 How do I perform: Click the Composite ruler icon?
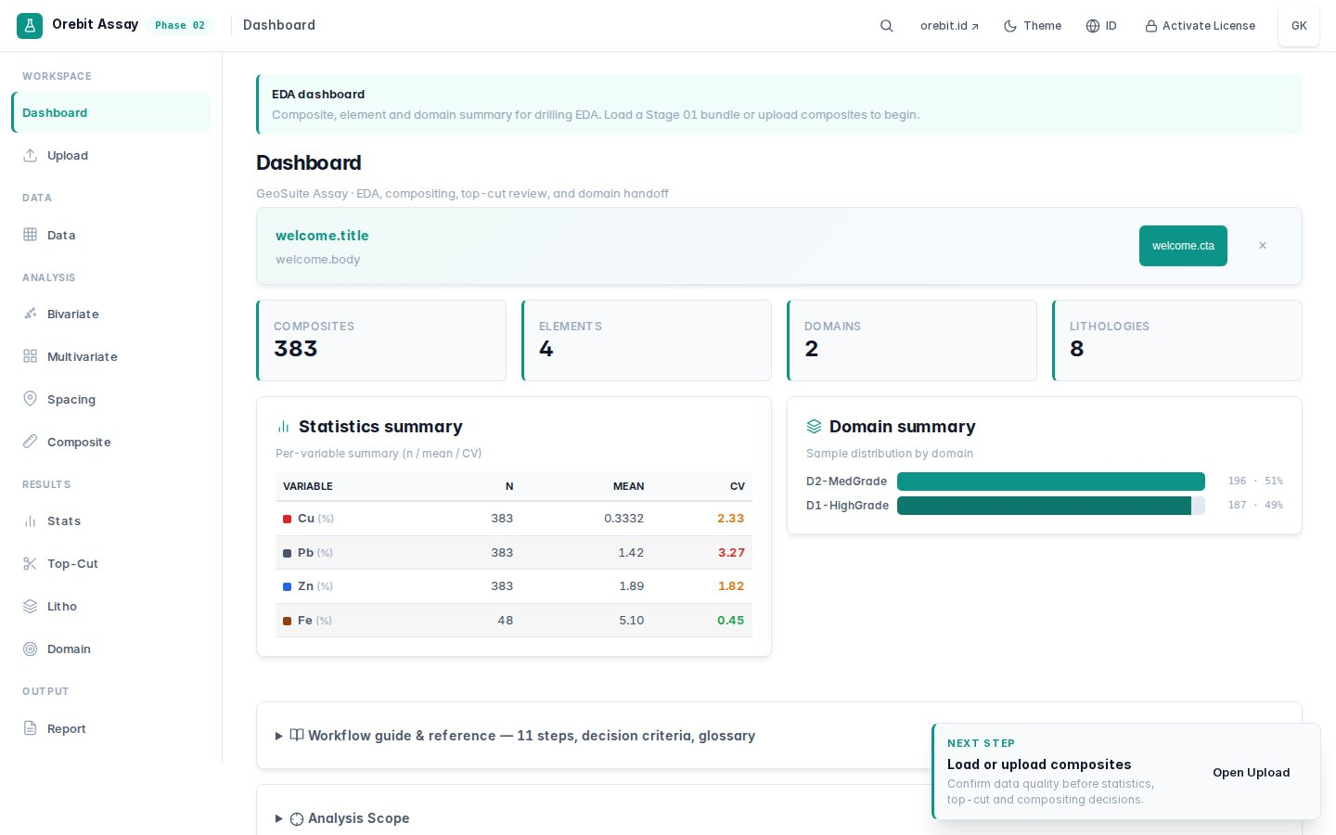click(x=30, y=442)
